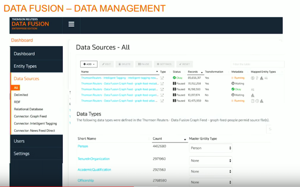
Task: Filter data sources by Delimited
Action: pos(21,95)
